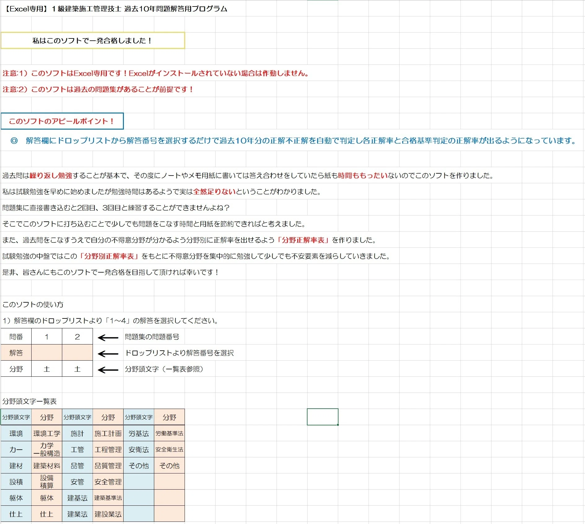Select the '施工計画' cell
The height and width of the screenshot is (524, 585).
coord(108,433)
